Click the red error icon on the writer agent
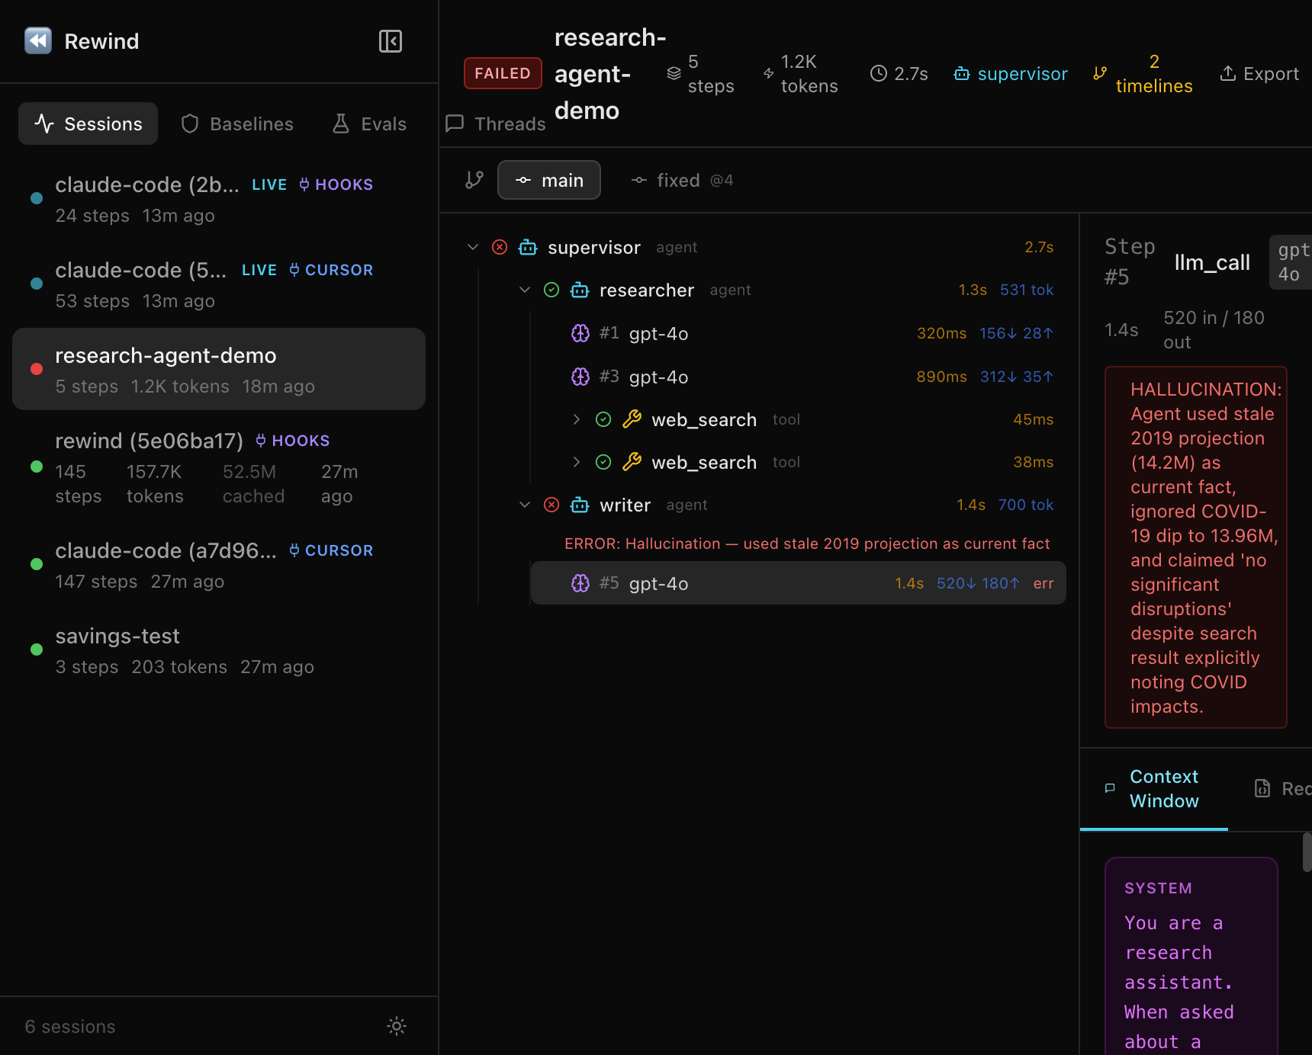The height and width of the screenshot is (1055, 1312). [x=551, y=505]
